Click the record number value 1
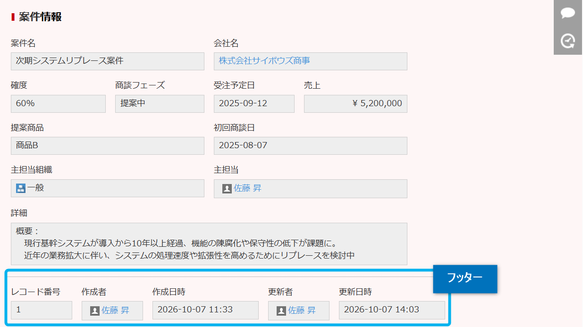The width and height of the screenshot is (583, 327). pos(18,310)
